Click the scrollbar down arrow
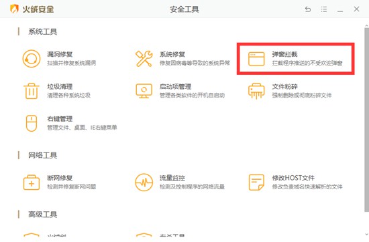 pos(366,234)
